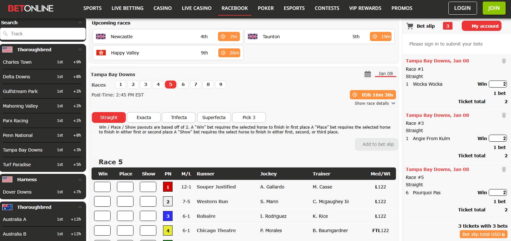The image size is (511, 241).
Task: Open the calendar date picker icon
Action: (x=368, y=74)
